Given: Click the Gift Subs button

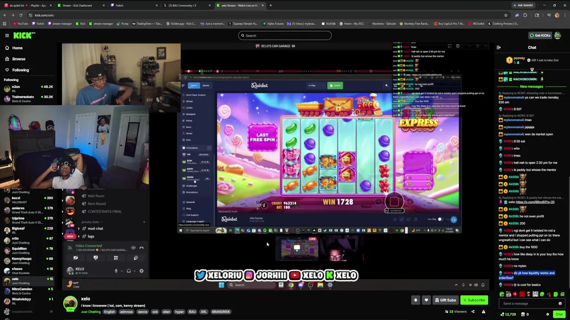Looking at the screenshot, I should tap(445, 300).
